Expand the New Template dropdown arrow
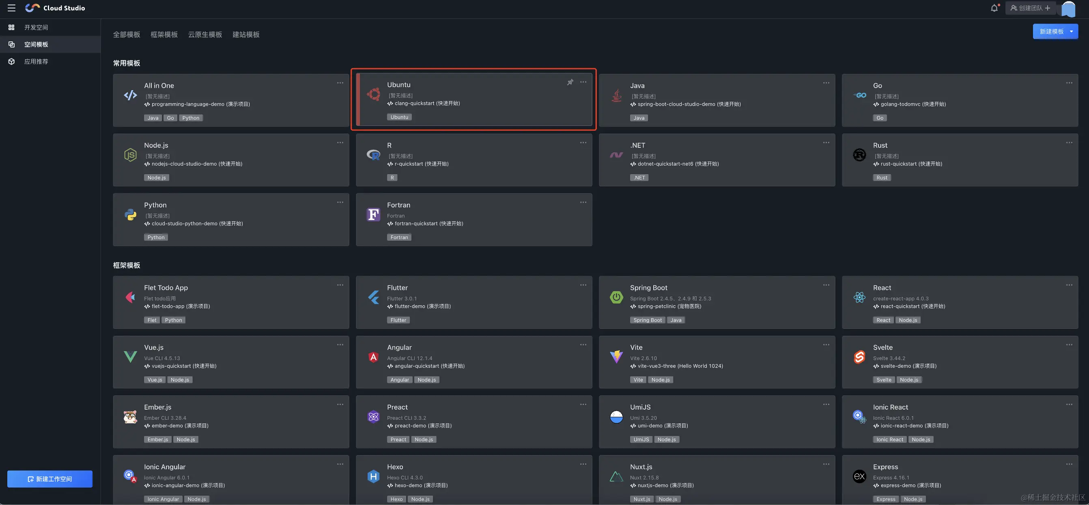1089x505 pixels. (1071, 32)
